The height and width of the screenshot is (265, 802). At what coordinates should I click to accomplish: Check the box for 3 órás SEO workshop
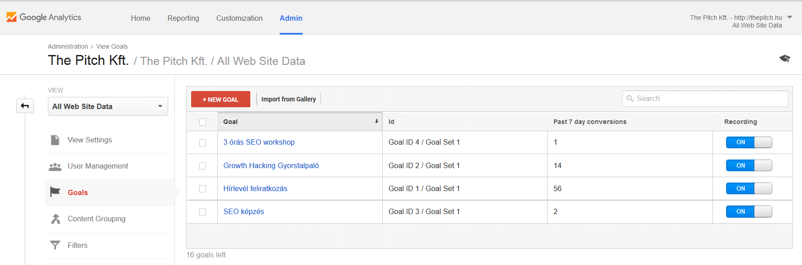point(202,143)
